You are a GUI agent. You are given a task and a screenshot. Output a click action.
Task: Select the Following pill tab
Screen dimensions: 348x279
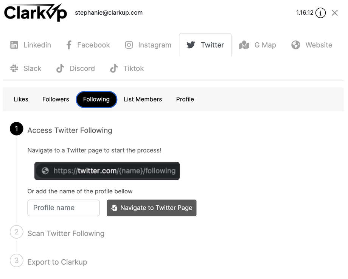[96, 99]
